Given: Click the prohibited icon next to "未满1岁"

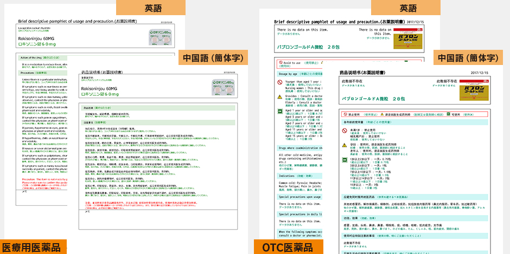Looking at the screenshot, I should (x=345, y=131).
